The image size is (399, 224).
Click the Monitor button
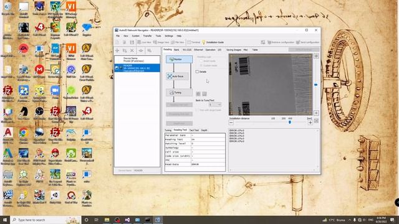click(x=179, y=59)
